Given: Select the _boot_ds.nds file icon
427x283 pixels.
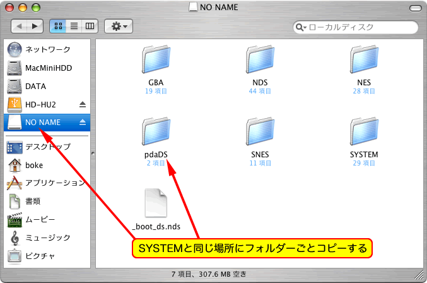Looking at the screenshot, I should (156, 203).
